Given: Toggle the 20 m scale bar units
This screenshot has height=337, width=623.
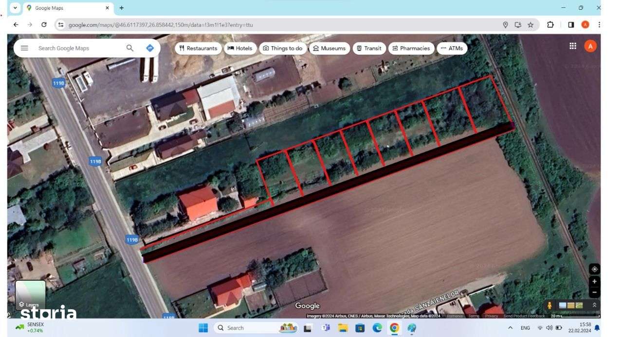Looking at the screenshot, I should pos(574,316).
